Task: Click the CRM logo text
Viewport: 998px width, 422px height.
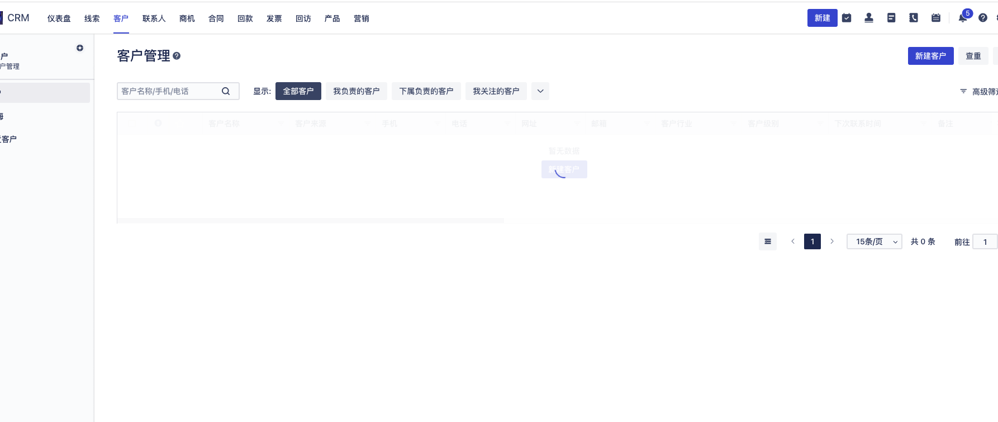Action: 18,18
